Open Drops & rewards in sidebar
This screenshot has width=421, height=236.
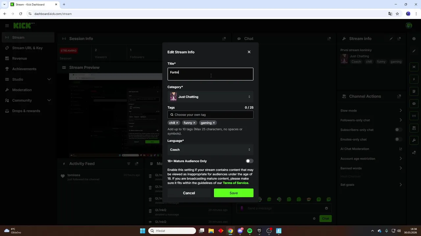click(28, 111)
